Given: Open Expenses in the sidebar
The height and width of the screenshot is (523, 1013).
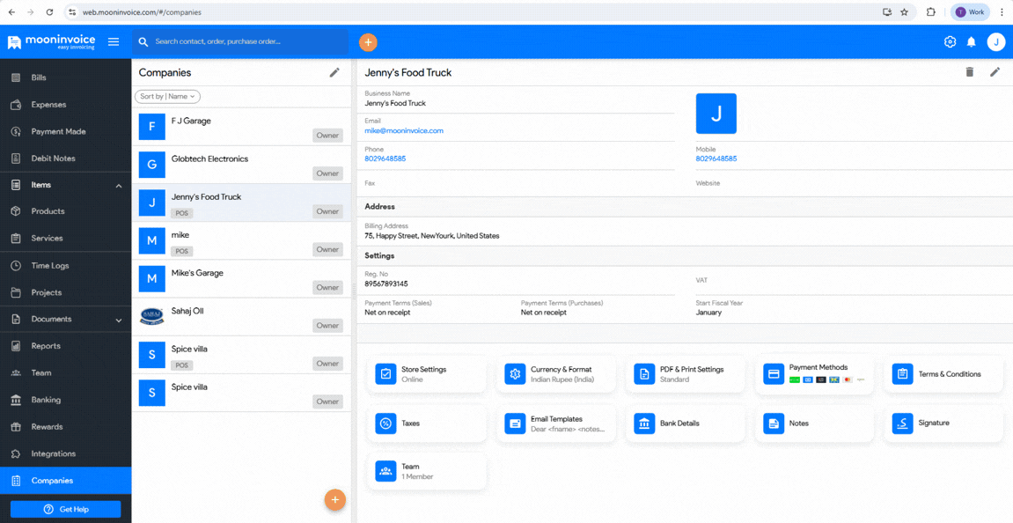Looking at the screenshot, I should pos(65,104).
